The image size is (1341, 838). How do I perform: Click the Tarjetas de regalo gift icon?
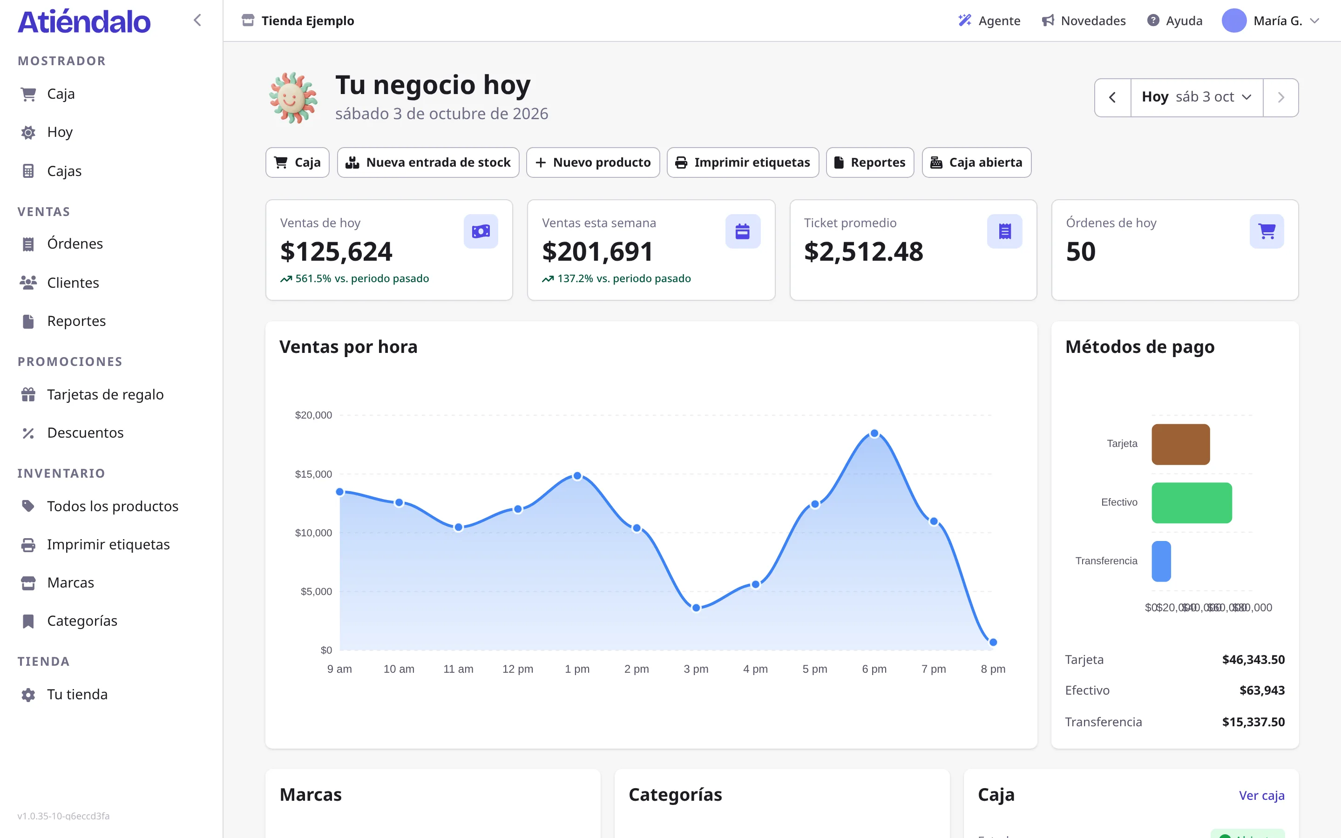click(x=28, y=395)
